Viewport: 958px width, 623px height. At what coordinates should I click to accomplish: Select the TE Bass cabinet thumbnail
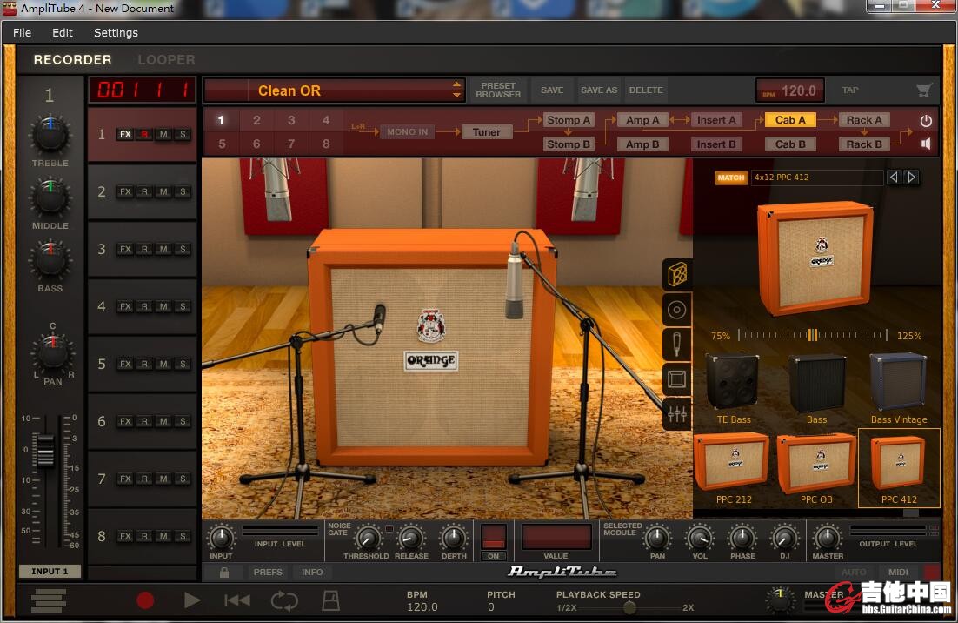click(733, 387)
